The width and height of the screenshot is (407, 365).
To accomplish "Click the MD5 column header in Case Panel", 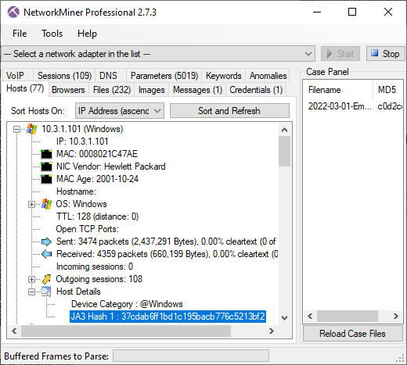I will (388, 90).
